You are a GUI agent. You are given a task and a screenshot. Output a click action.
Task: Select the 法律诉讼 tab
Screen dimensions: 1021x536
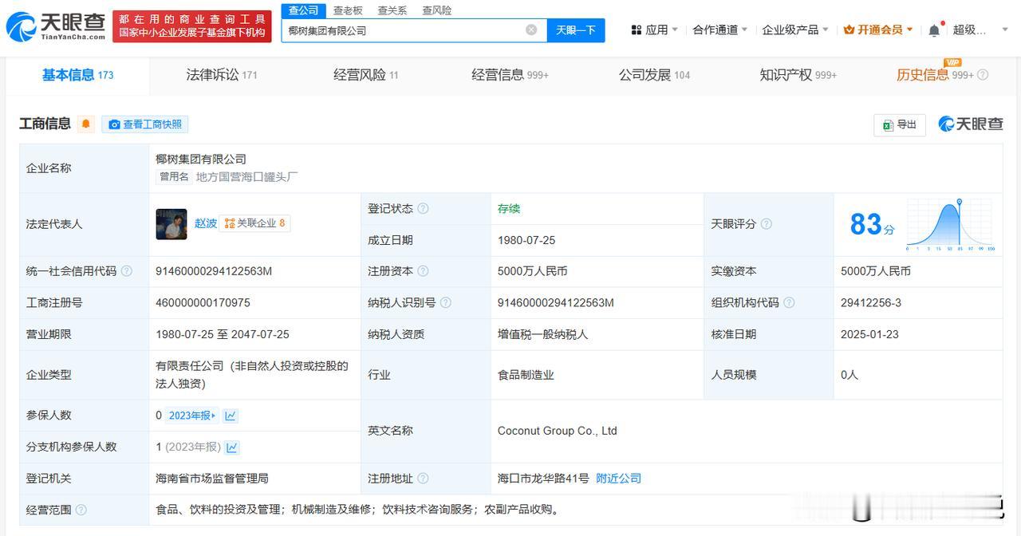[222, 75]
